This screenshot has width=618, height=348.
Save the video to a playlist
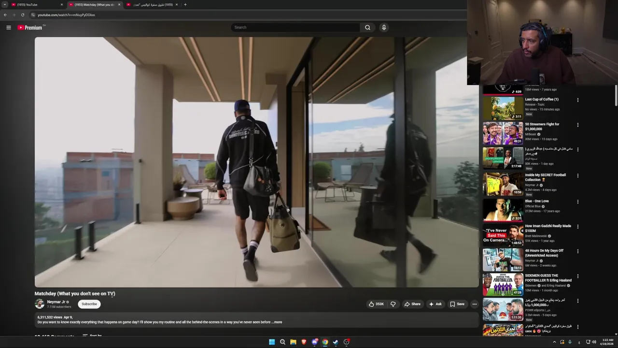tap(457, 304)
